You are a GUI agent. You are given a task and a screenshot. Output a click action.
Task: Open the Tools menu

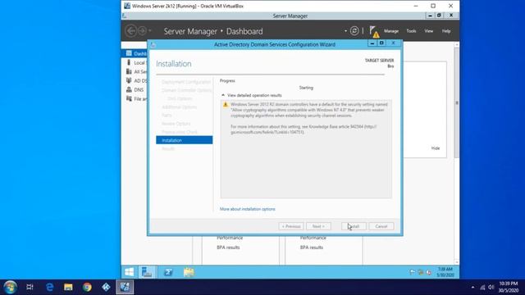click(x=411, y=31)
